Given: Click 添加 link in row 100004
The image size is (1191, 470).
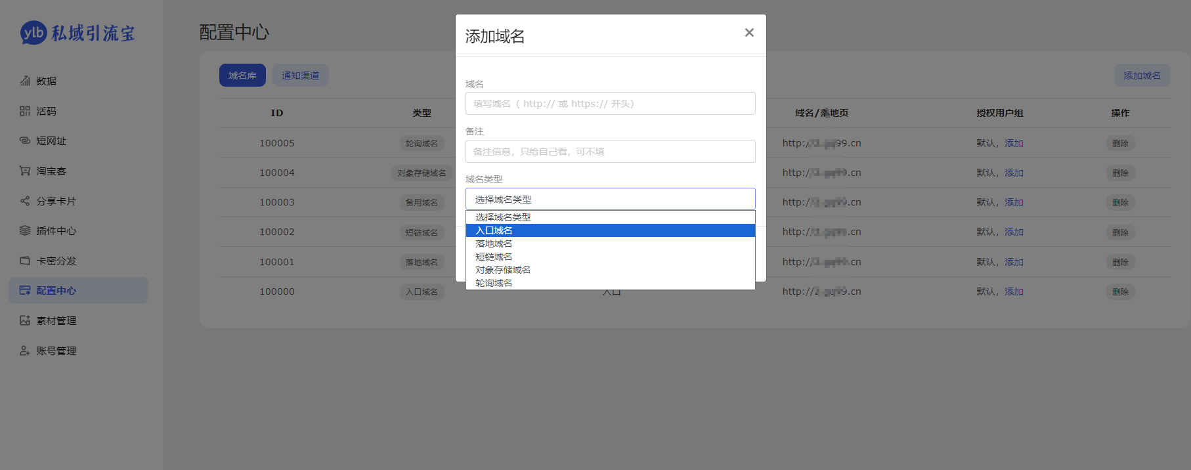Looking at the screenshot, I should pos(1014,173).
